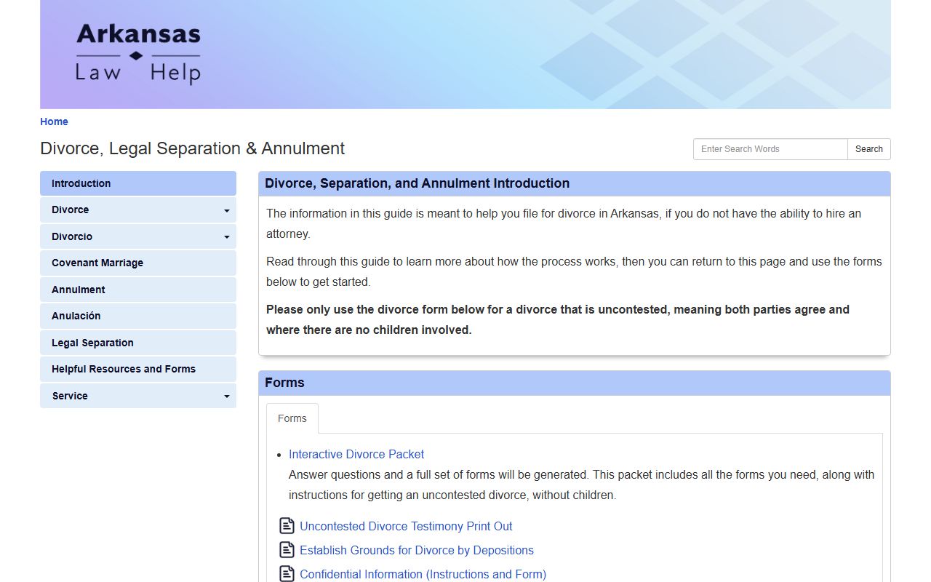Click document icon beside Uncontested Divorce Testimony
The width and height of the screenshot is (931, 582).
[287, 526]
